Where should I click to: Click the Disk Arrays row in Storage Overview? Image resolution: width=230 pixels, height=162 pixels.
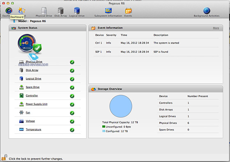188,110
